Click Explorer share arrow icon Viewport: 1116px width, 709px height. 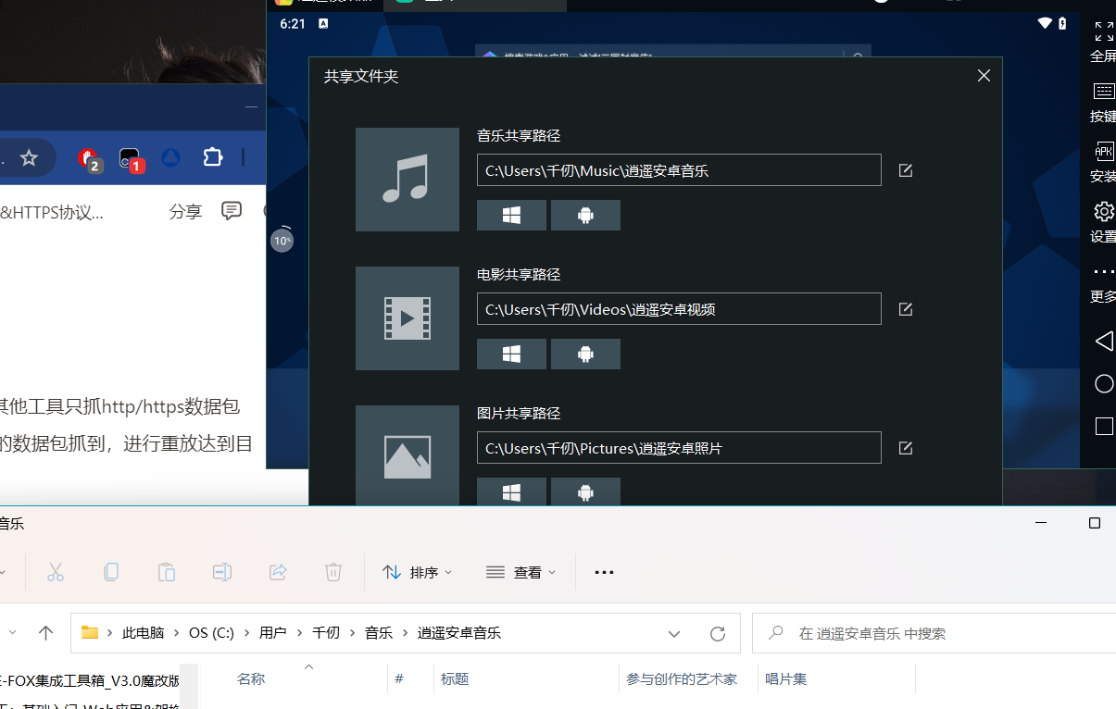pos(278,572)
